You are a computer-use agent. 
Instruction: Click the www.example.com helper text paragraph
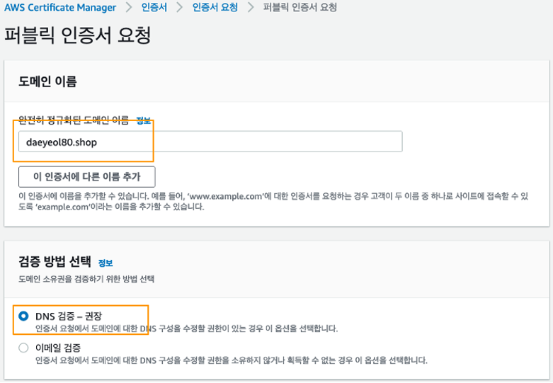[x=273, y=202]
